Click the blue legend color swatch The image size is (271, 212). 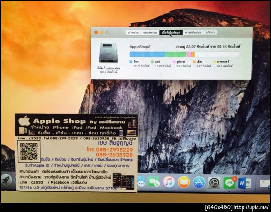[x=131, y=61]
